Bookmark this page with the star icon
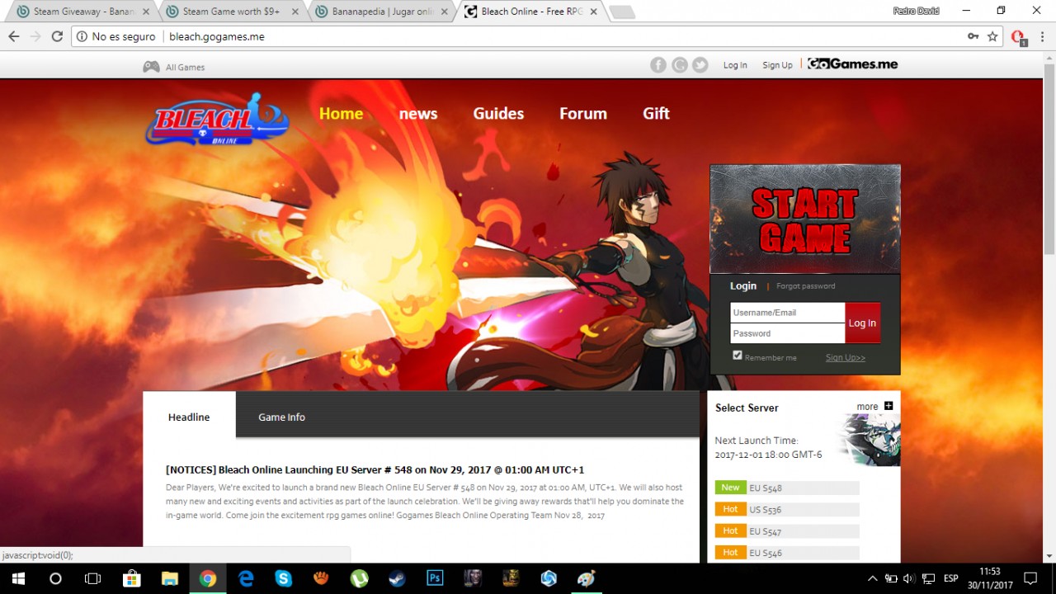1056x594 pixels. 992,36
